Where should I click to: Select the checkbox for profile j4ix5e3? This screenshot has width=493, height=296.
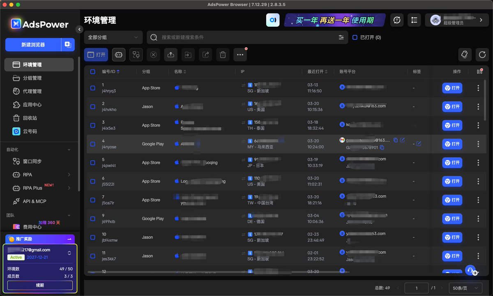click(93, 125)
